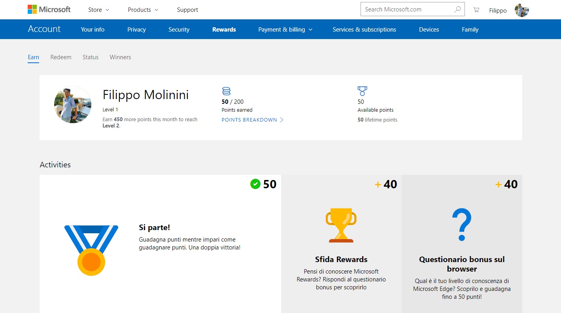
Task: Click the gold trophy icon
Action: [341, 225]
